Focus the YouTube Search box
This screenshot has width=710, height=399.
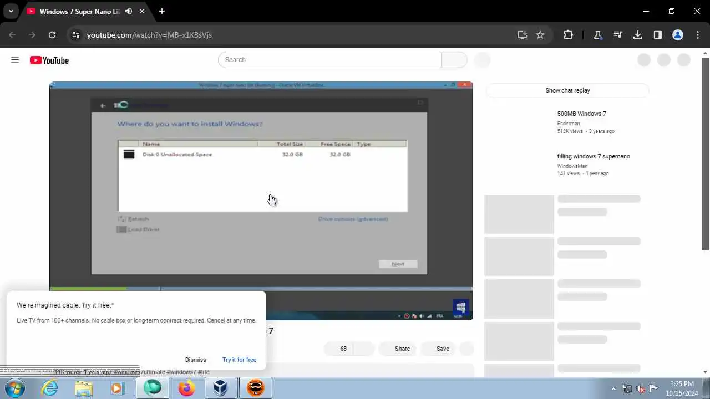click(329, 60)
